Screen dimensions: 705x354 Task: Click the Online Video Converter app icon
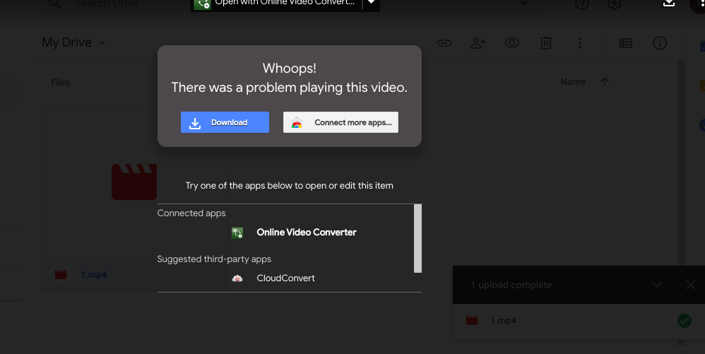pos(237,232)
